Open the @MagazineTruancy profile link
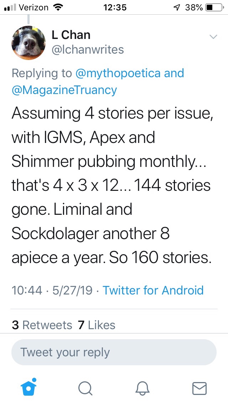The width and height of the screenshot is (228, 406). (64, 90)
